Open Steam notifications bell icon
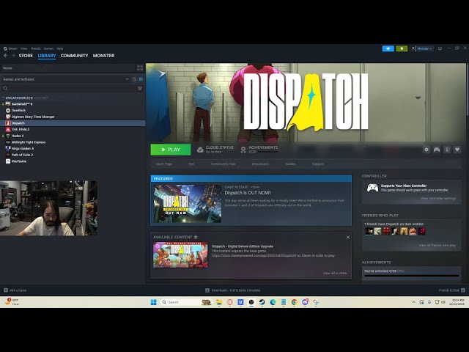 click(402, 48)
